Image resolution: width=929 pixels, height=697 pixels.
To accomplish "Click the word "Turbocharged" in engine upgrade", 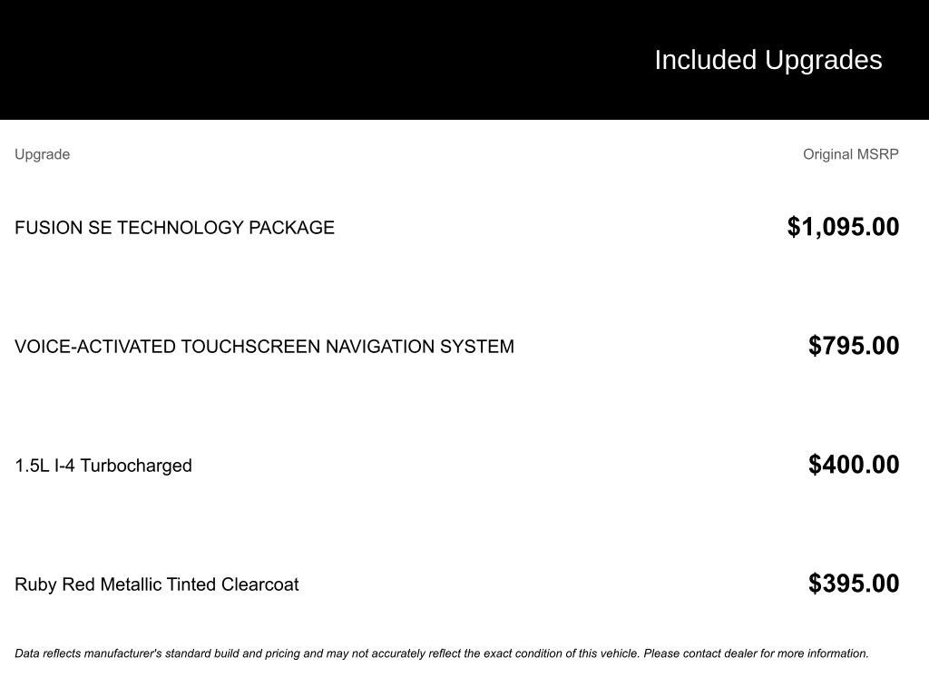I will [136, 466].
